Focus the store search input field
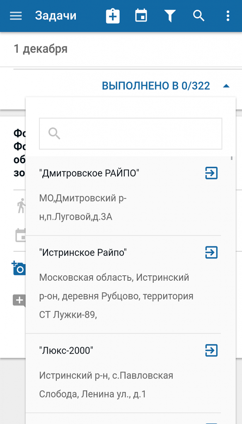The image size is (242, 424). point(131,134)
